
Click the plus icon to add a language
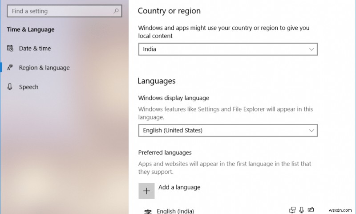point(147,191)
